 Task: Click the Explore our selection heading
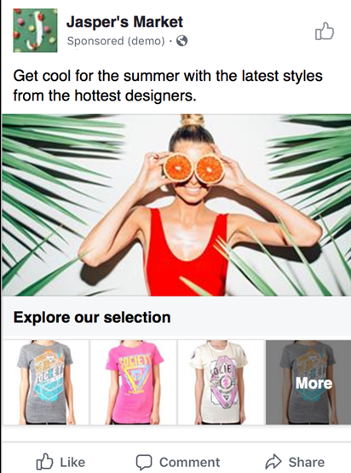tap(92, 317)
